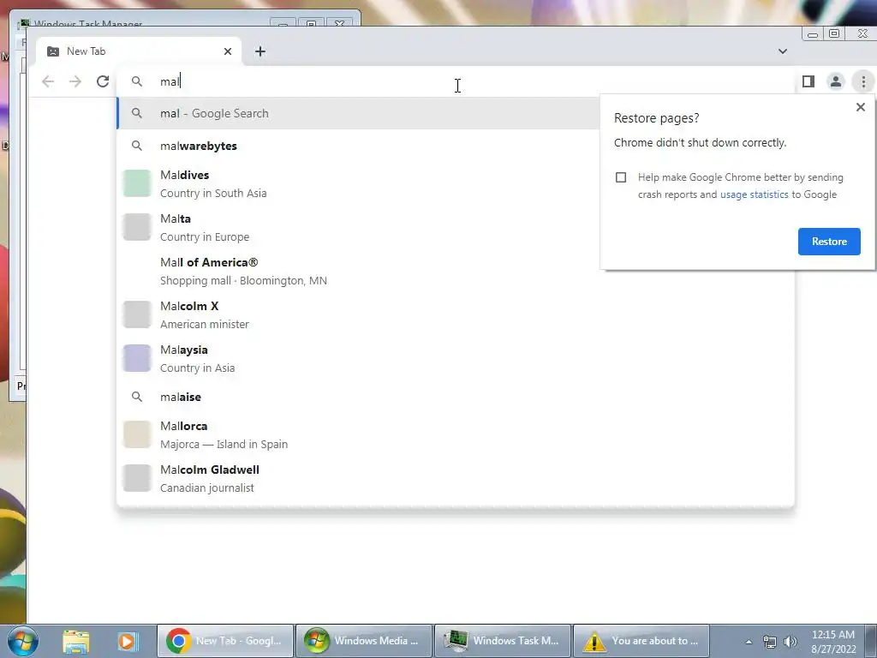Image resolution: width=877 pixels, height=658 pixels.
Task: Open the Windows Start orb
Action: click(22, 641)
